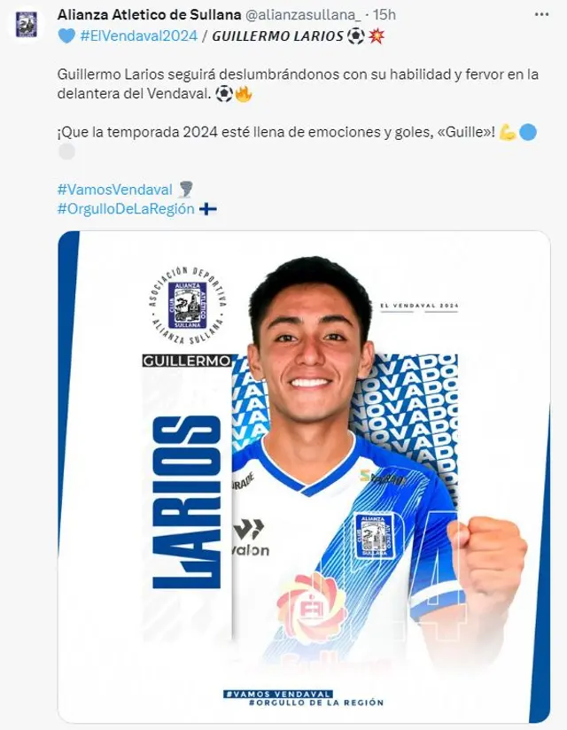Image resolution: width=567 pixels, height=730 pixels.
Task: Open the @alianzasullana_ handle link
Action: click(x=303, y=15)
